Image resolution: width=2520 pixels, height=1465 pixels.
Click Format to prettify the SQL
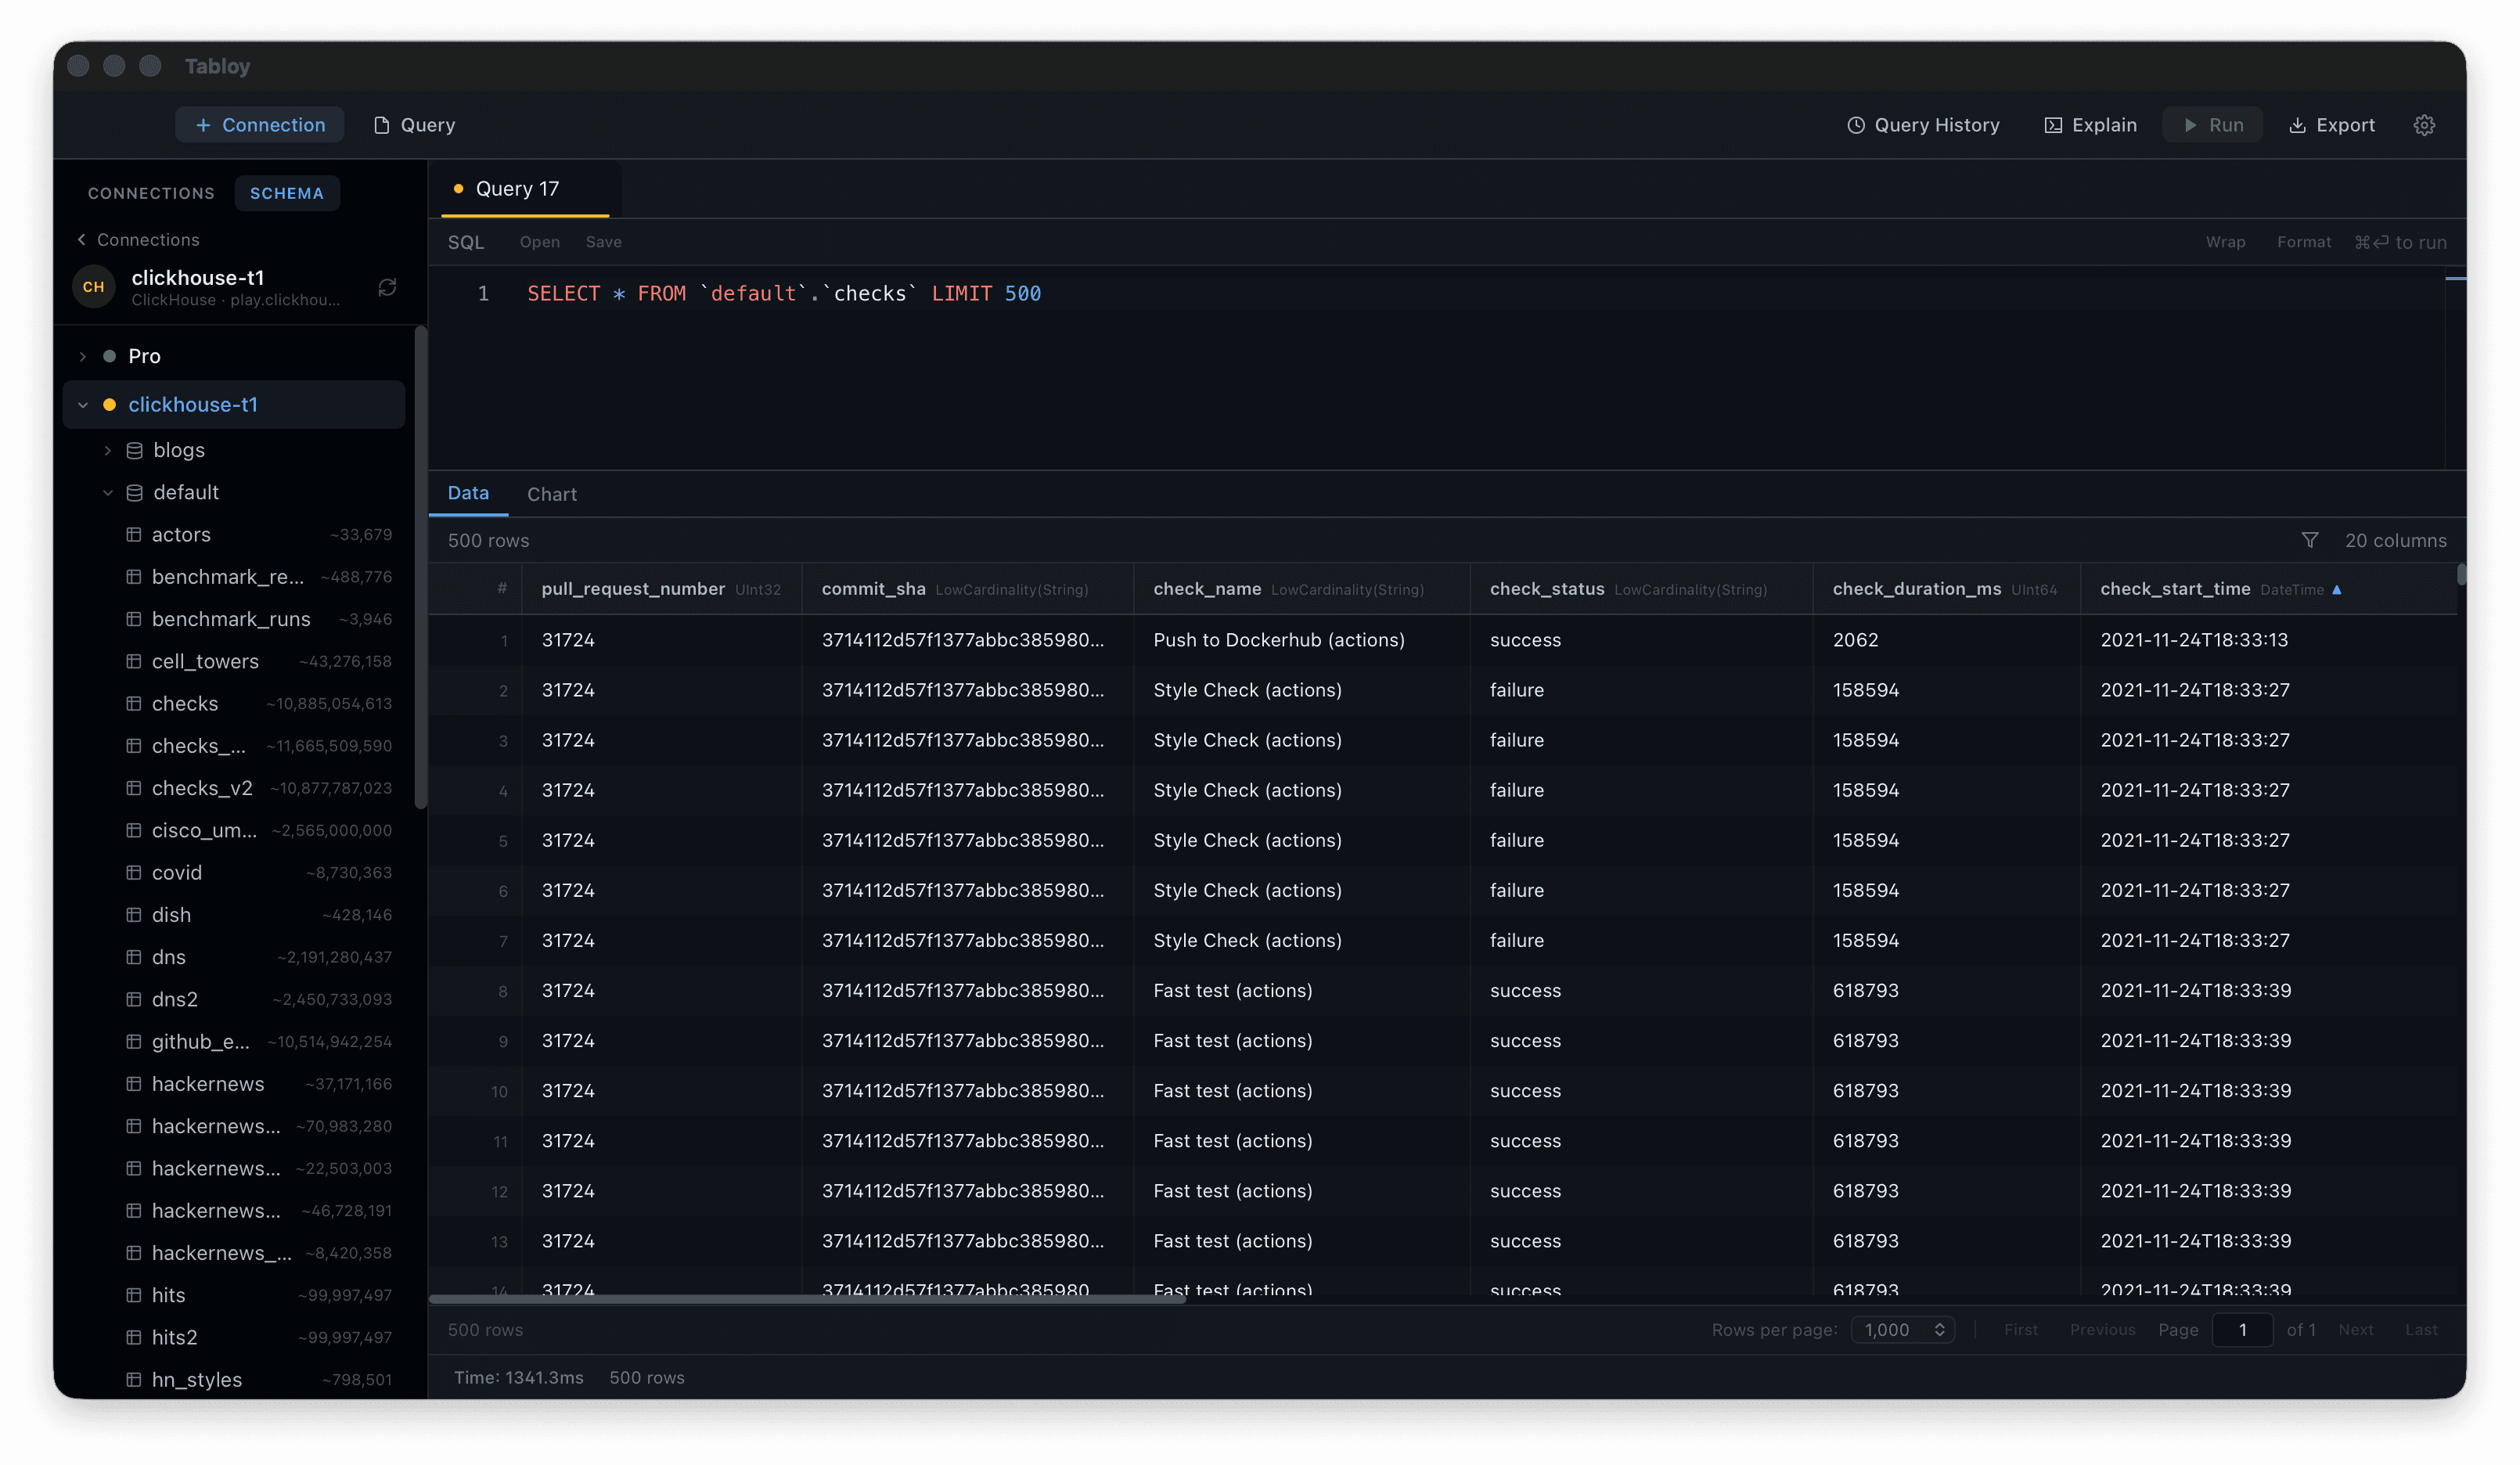[2303, 241]
